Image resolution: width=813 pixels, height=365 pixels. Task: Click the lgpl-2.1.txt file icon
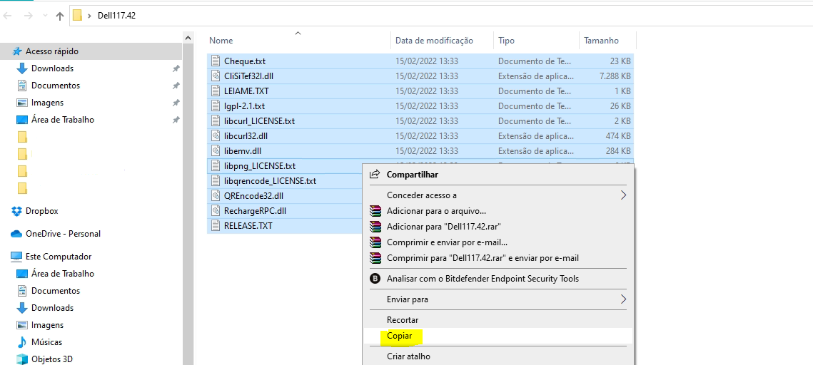tap(216, 106)
